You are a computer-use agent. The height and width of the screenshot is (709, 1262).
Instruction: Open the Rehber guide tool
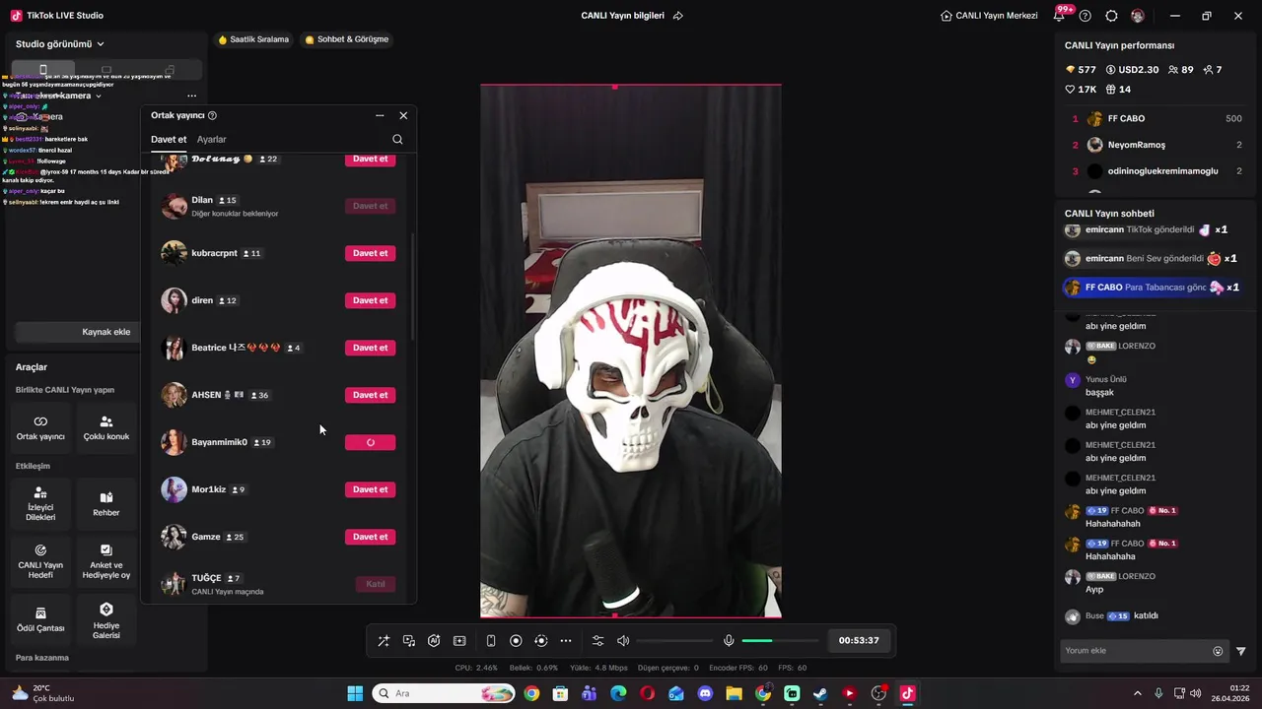pyautogui.click(x=106, y=503)
